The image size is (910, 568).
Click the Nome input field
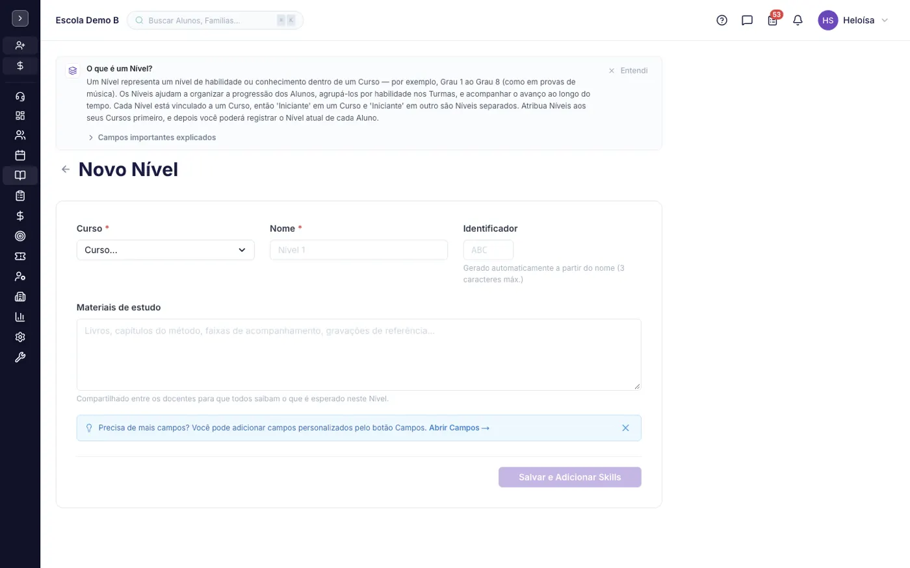click(358, 250)
